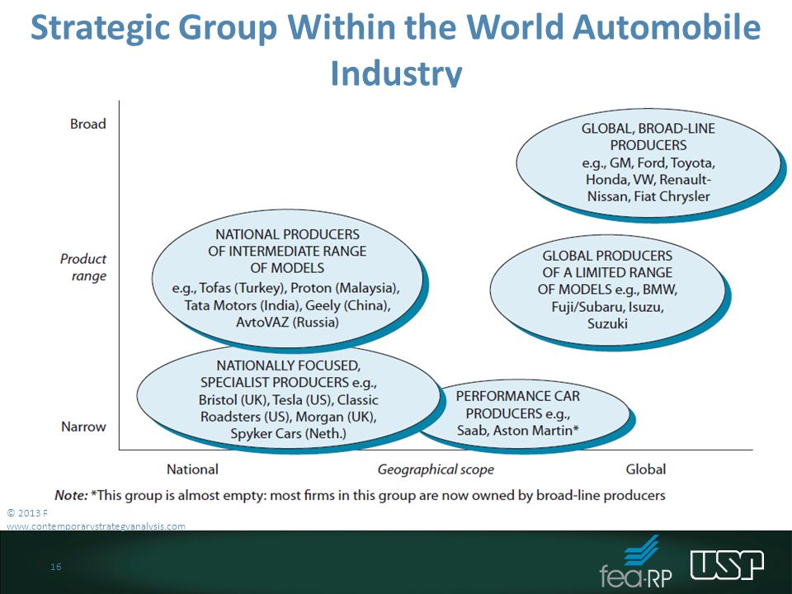
Task: Click the text 'Honda, VW, Renault-'
Action: point(648,179)
